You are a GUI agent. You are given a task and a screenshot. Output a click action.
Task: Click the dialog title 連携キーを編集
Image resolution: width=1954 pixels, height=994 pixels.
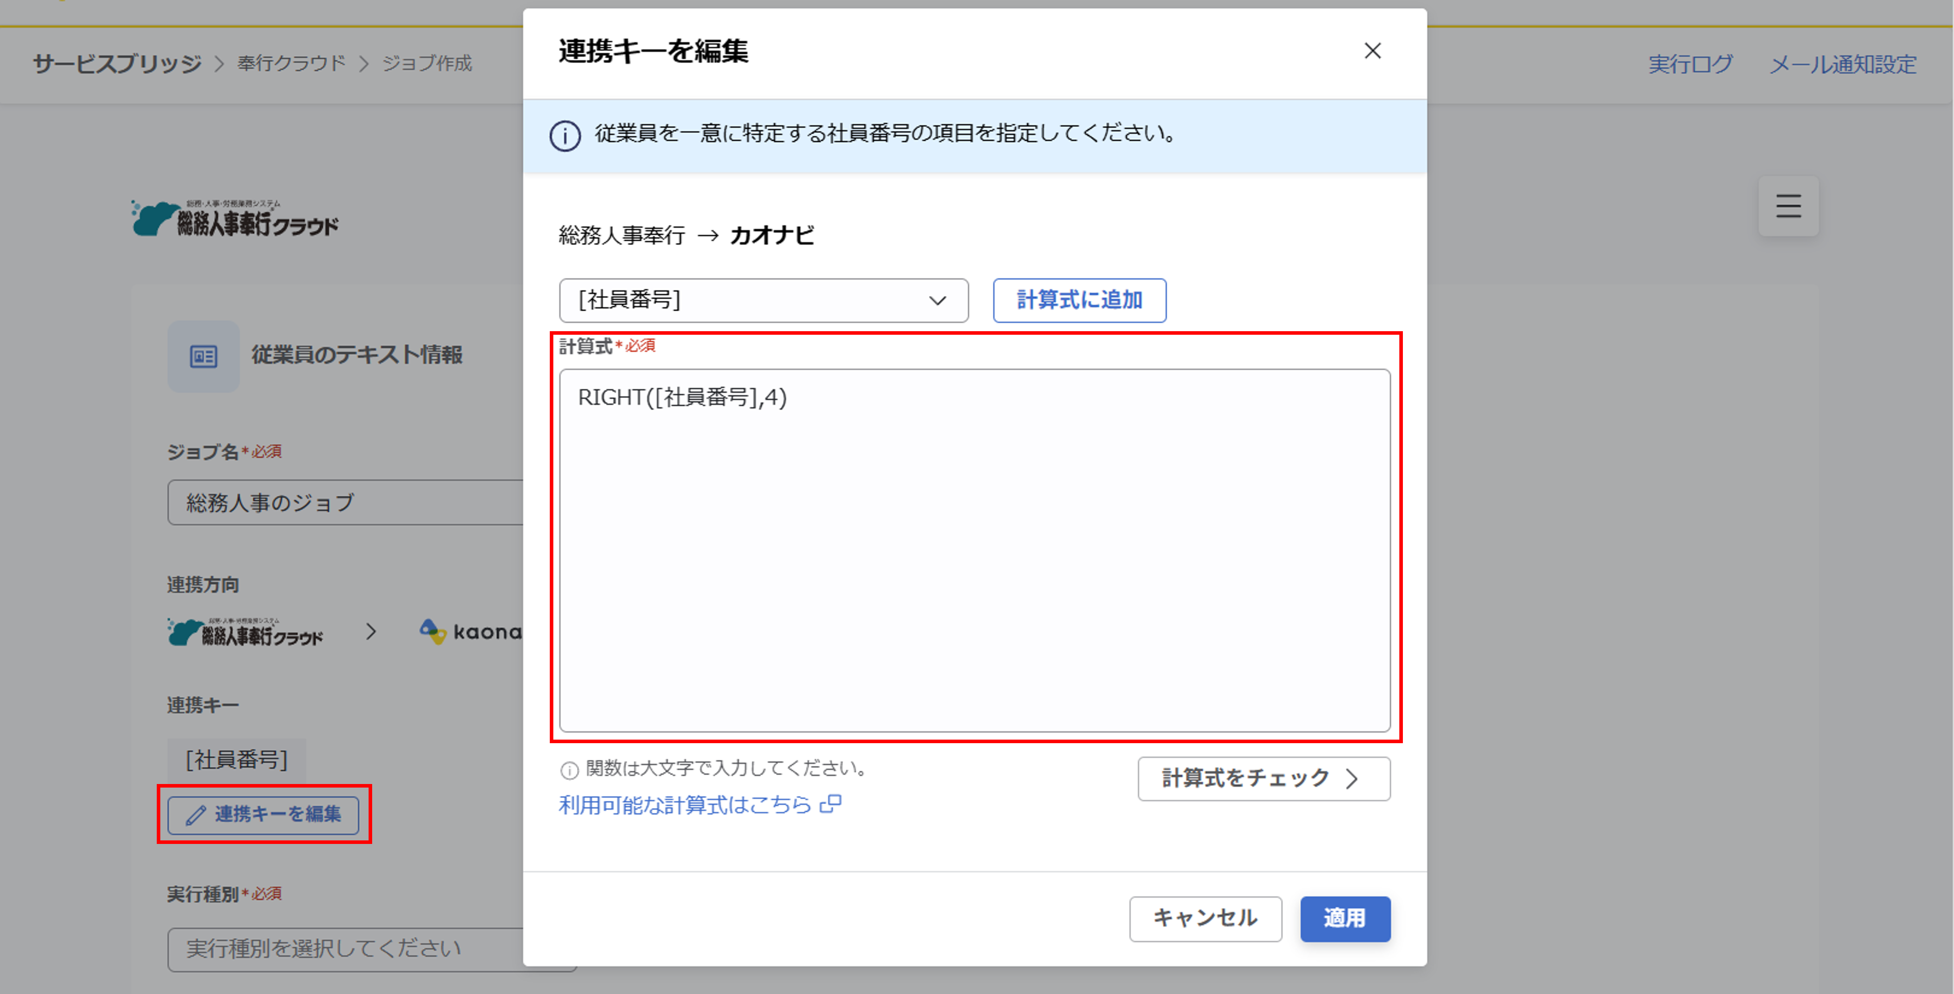tap(654, 51)
